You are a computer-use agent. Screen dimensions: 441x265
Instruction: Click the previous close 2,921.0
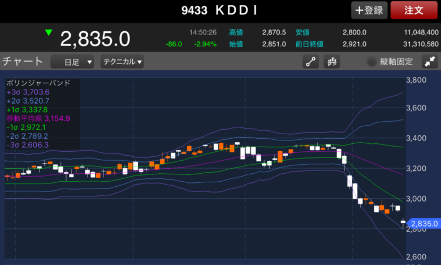[354, 44]
